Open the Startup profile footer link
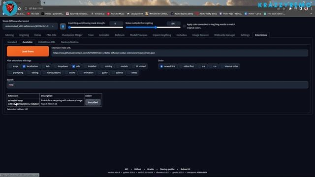The image size is (315, 177). point(167,169)
